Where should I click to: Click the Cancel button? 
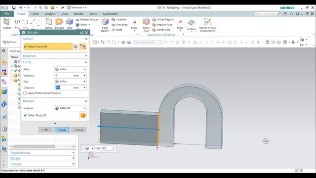(79, 130)
